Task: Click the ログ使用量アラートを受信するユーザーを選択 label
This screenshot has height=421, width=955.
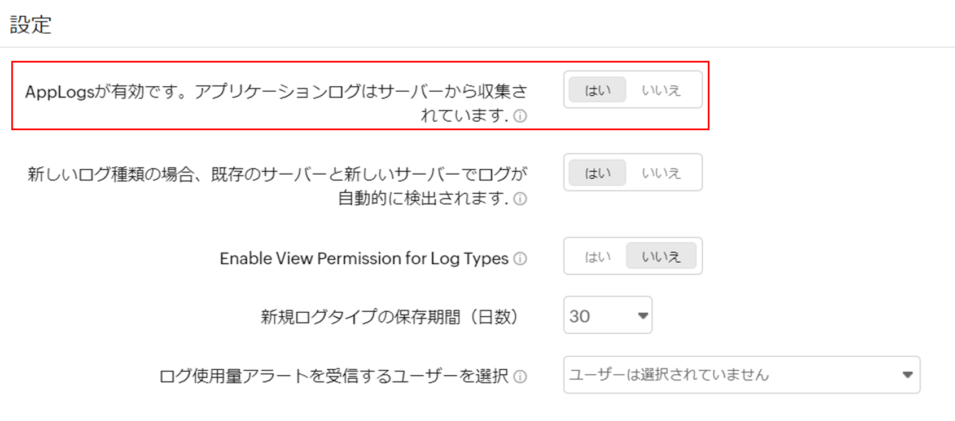Action: (x=334, y=376)
